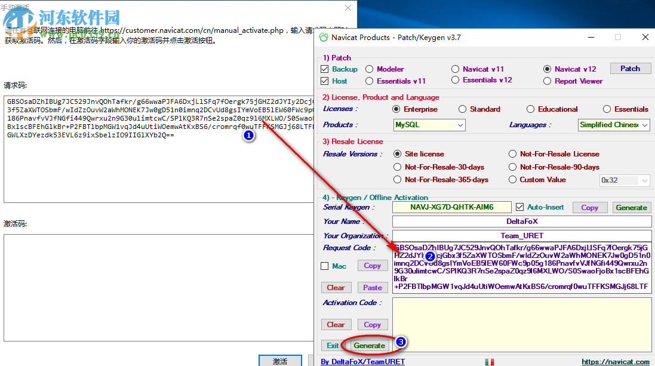This screenshot has height=366, width=655.
Task: Copy the request code
Action: tap(372, 266)
